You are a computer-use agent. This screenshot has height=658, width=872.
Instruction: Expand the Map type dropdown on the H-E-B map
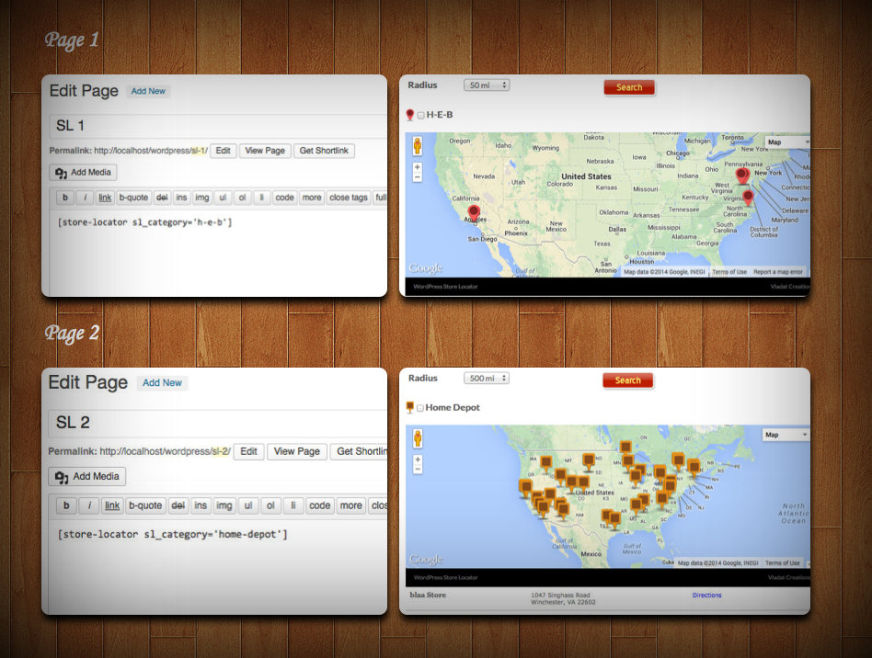tap(787, 142)
